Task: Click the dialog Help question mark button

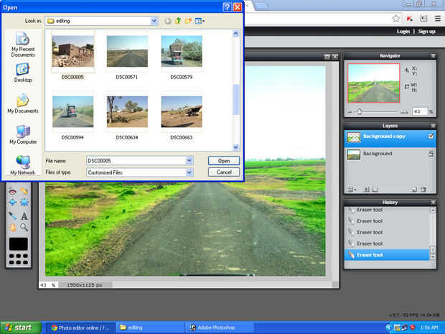Action: tap(227, 7)
